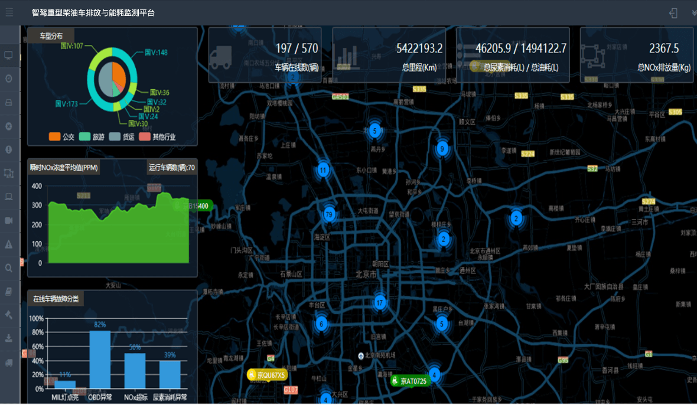Open the laptop icon in sidebar

(x=8, y=197)
